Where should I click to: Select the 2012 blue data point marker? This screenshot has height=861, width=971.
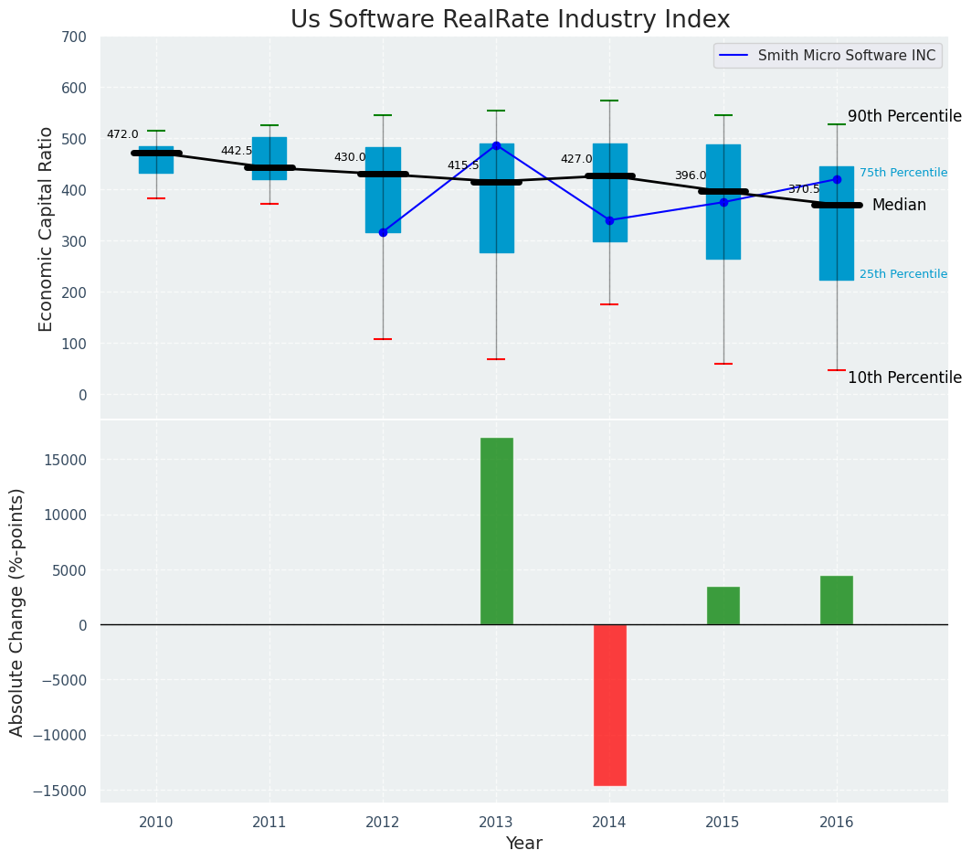[x=383, y=232]
